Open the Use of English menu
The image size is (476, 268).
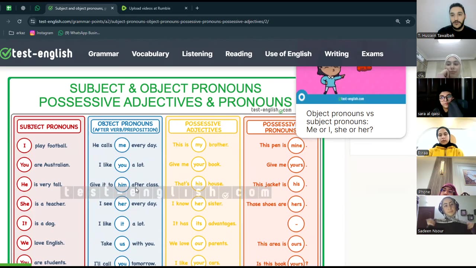pyautogui.click(x=288, y=54)
